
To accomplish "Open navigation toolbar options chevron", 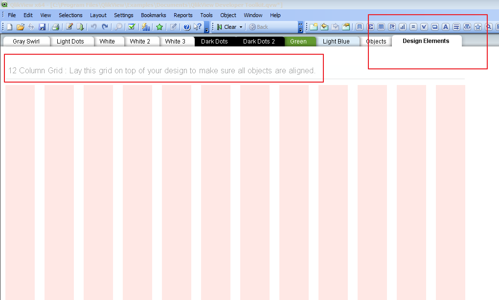I will [x=300, y=27].
